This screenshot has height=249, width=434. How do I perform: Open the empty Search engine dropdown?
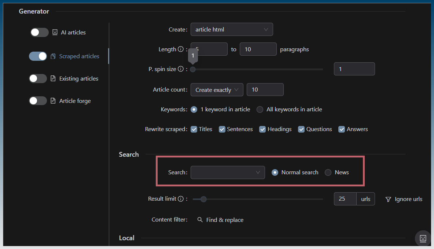coord(228,172)
